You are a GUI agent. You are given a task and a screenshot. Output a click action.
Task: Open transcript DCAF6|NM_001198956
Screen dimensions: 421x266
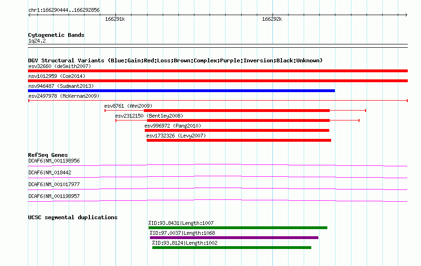click(x=54, y=161)
